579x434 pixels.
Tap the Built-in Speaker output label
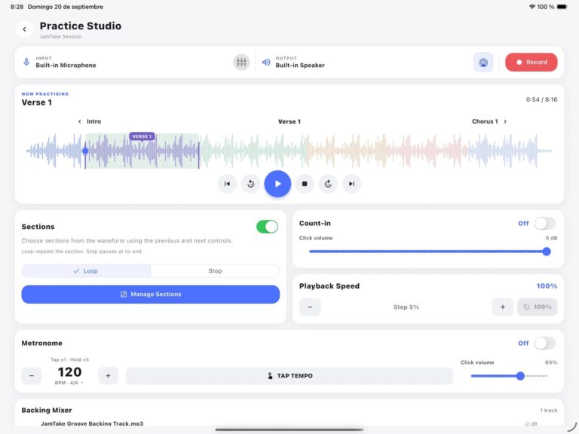pos(300,66)
